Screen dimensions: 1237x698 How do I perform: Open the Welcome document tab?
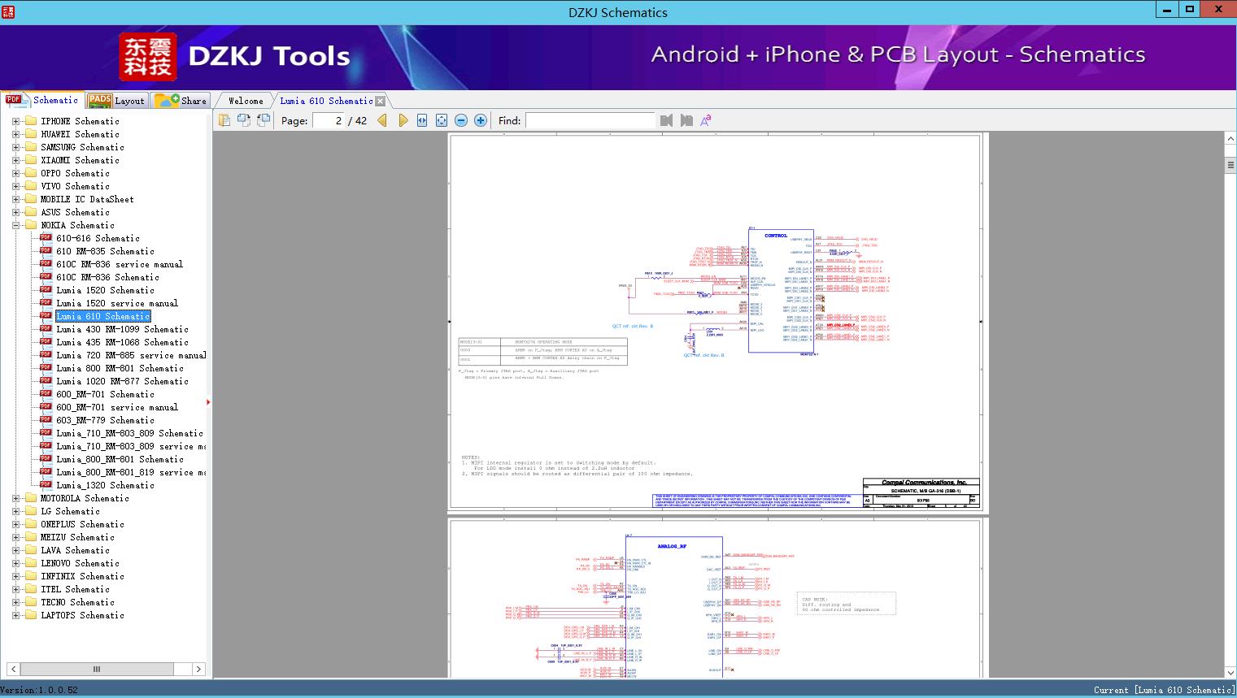coord(246,101)
